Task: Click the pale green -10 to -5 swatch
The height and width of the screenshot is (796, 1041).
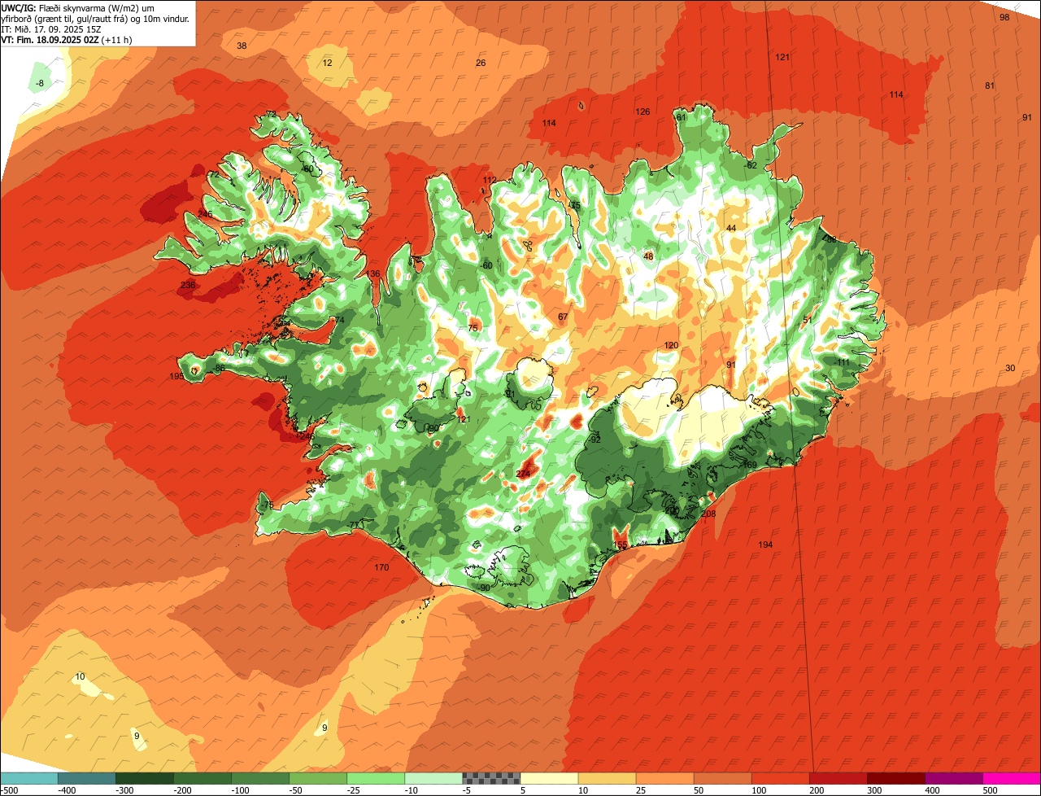Action: [x=433, y=778]
